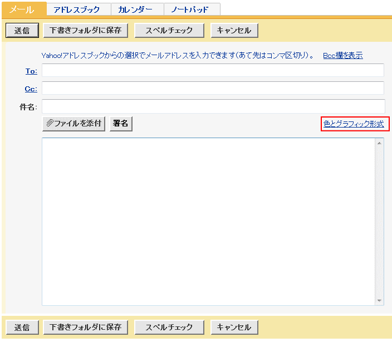This screenshot has height=342, width=392.
Task: Click inside the message body text area
Action: 209,221
